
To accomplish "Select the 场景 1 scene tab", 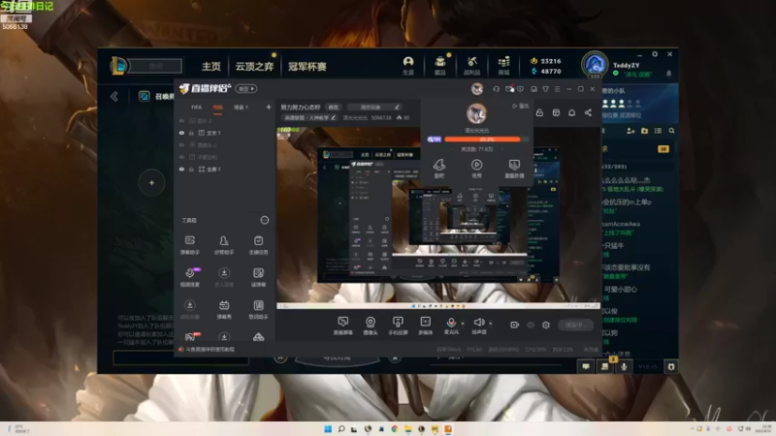I will click(241, 108).
